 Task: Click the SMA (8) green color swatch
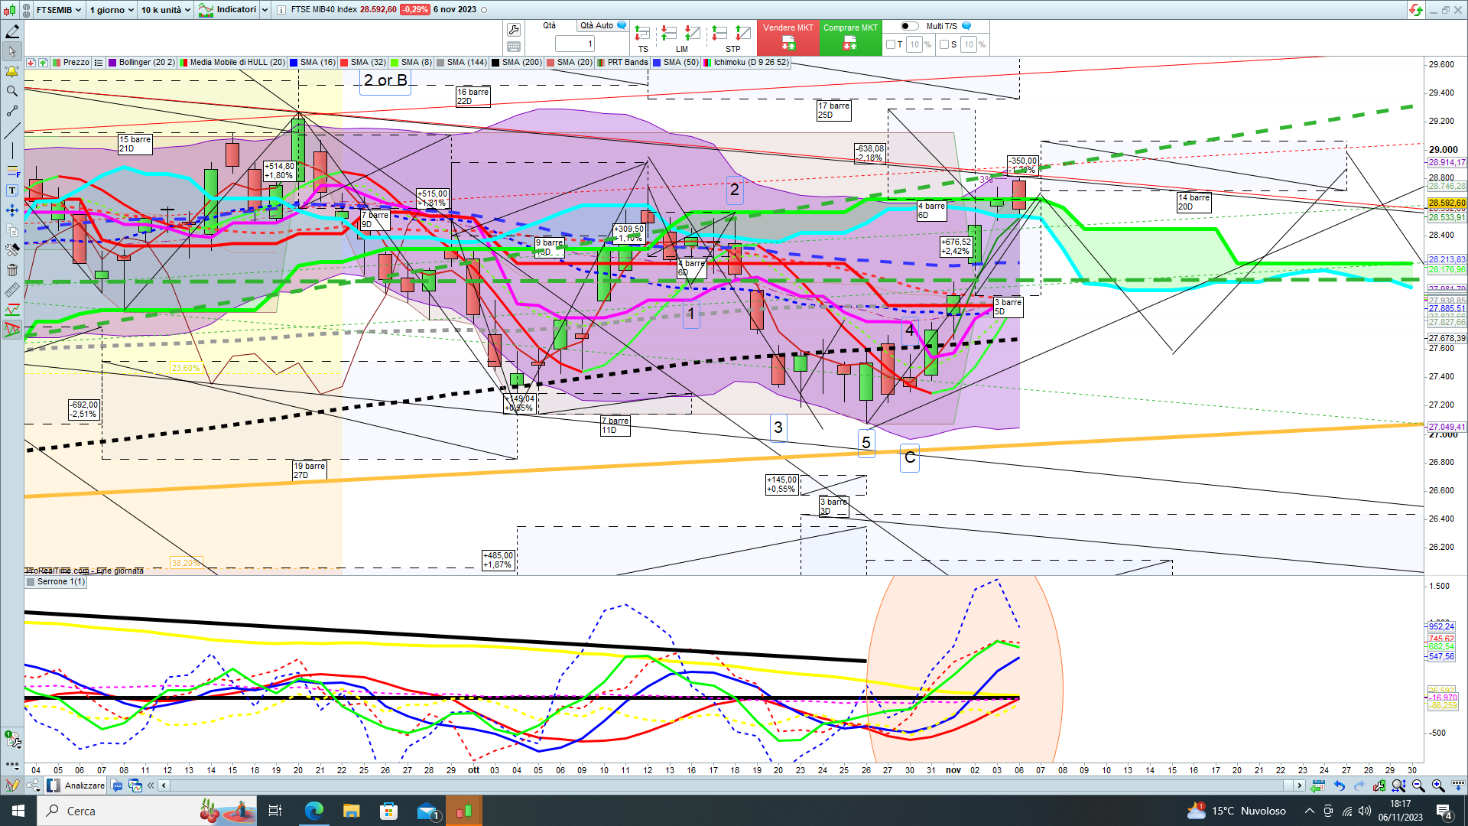[x=395, y=63]
